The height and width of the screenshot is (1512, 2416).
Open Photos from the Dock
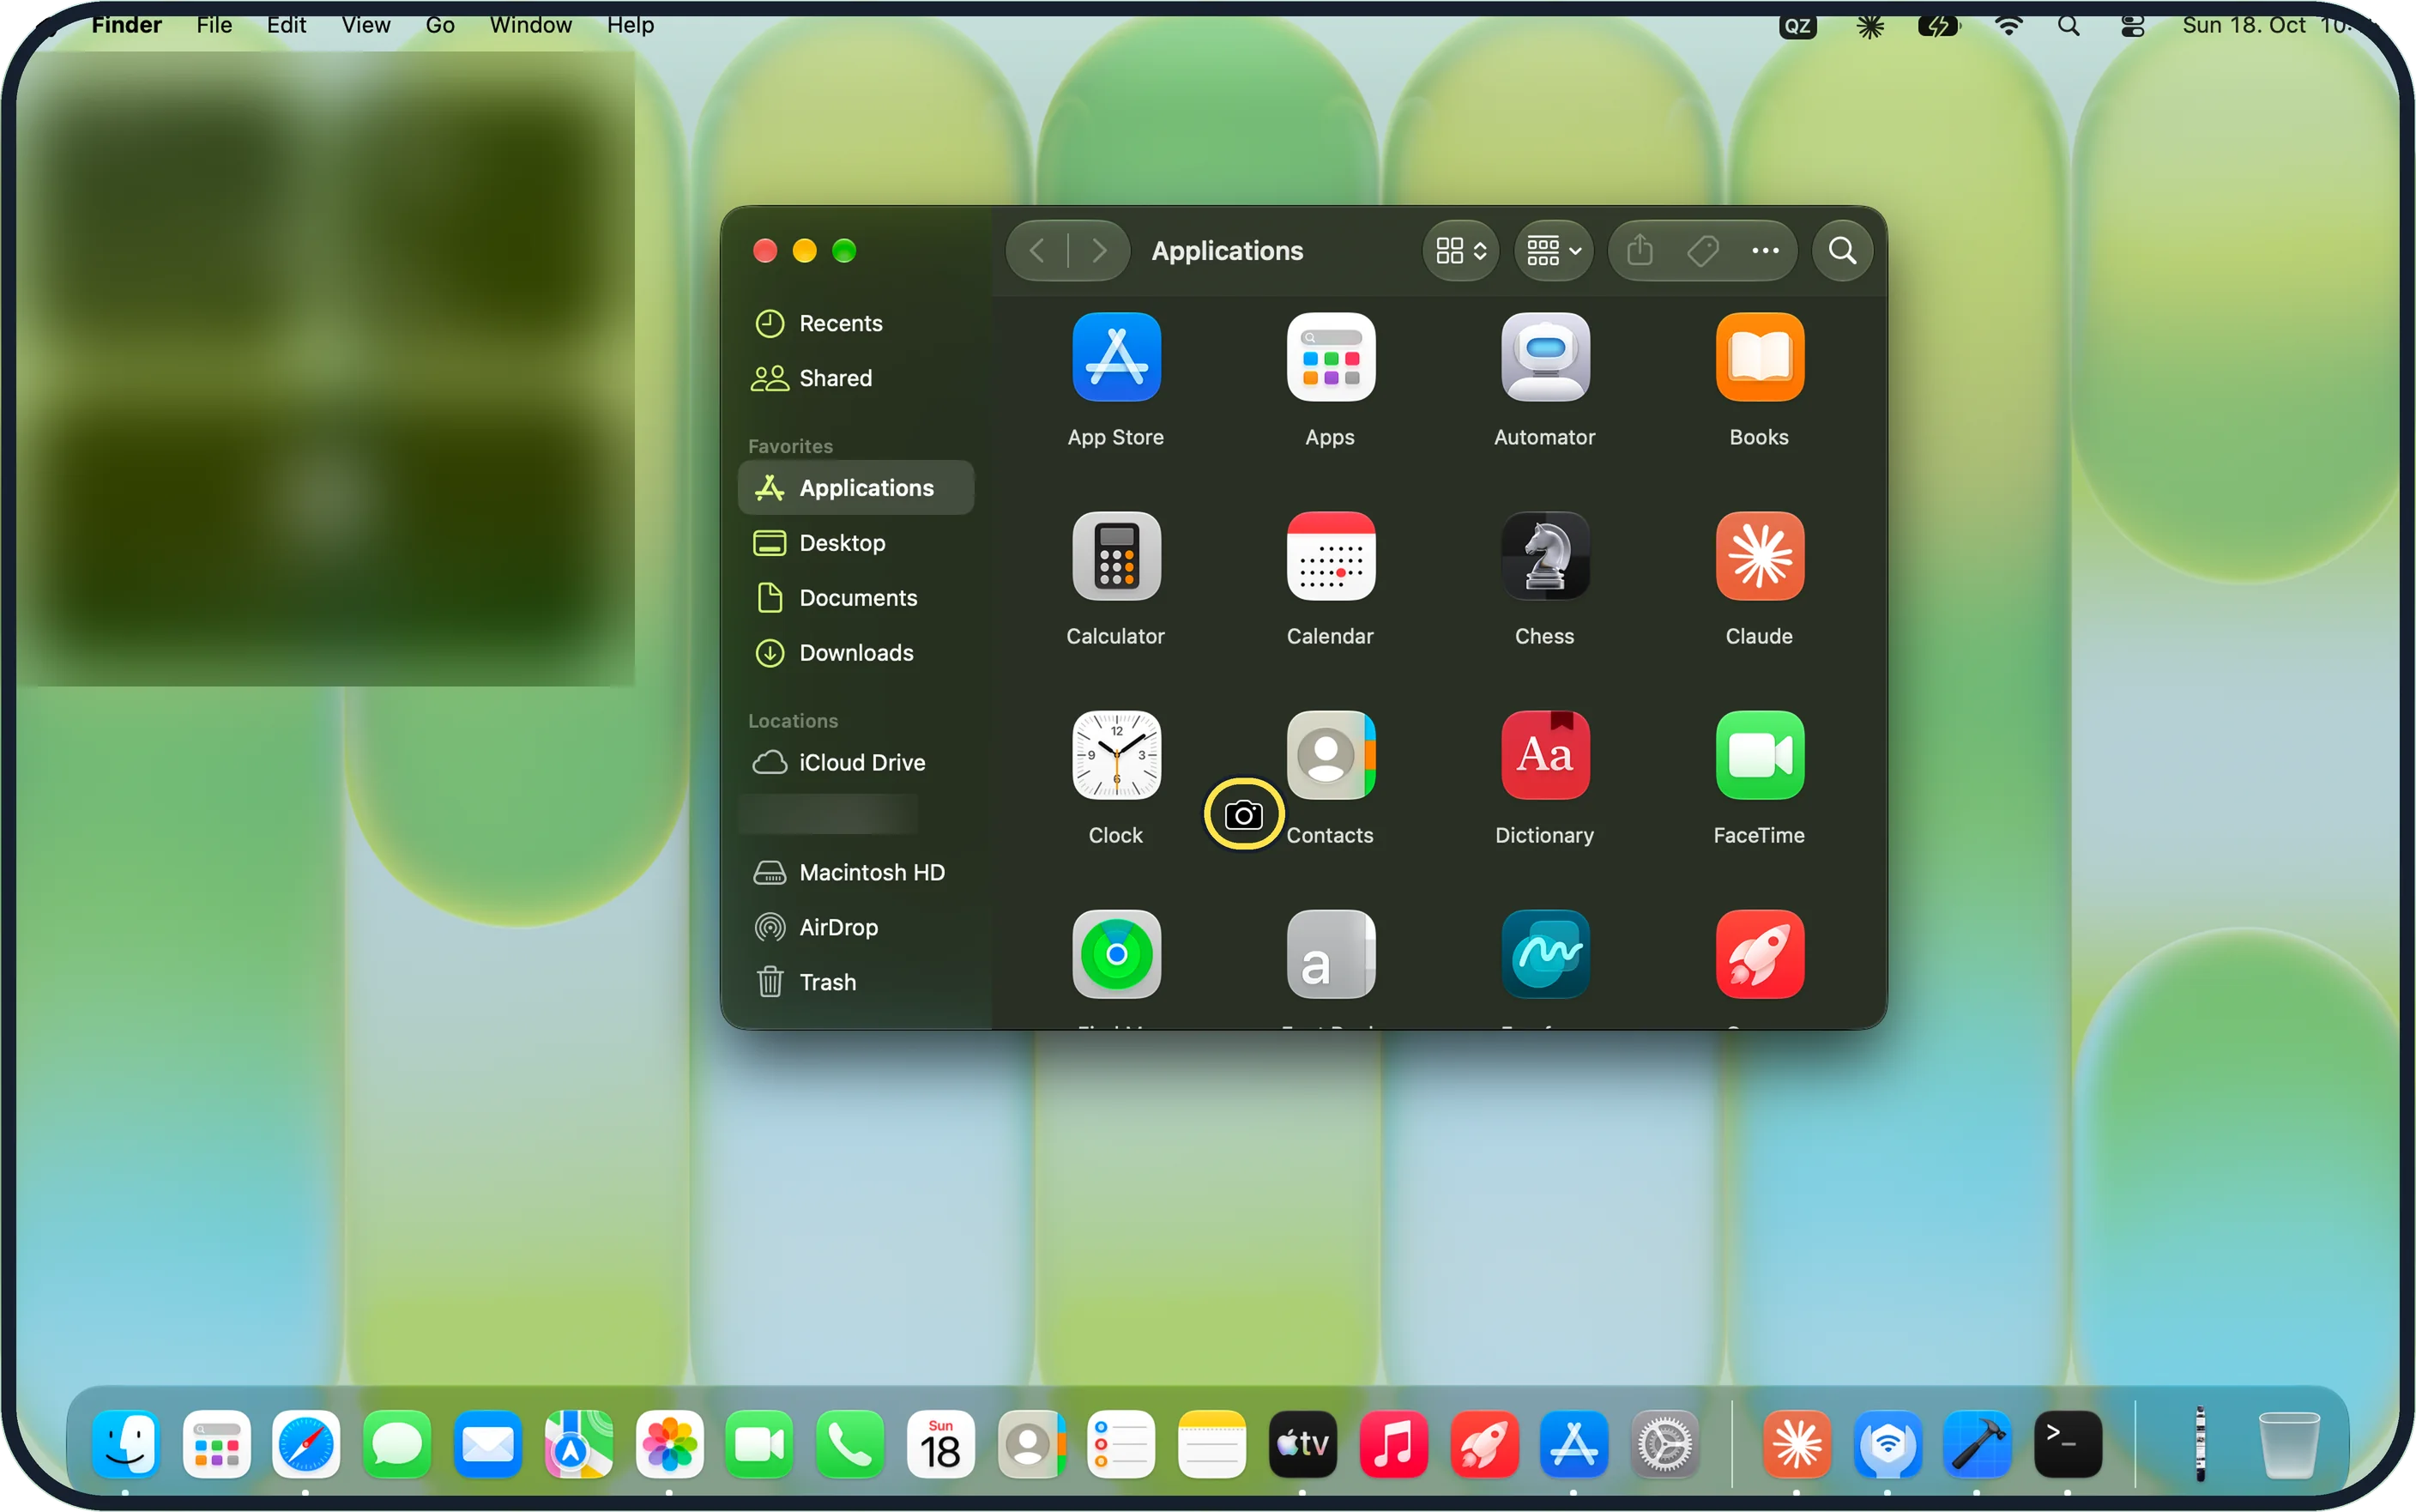click(670, 1444)
